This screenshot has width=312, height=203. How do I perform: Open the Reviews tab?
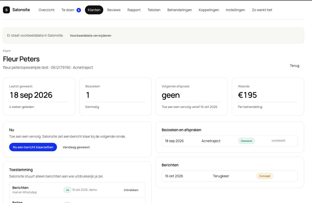pos(114,10)
